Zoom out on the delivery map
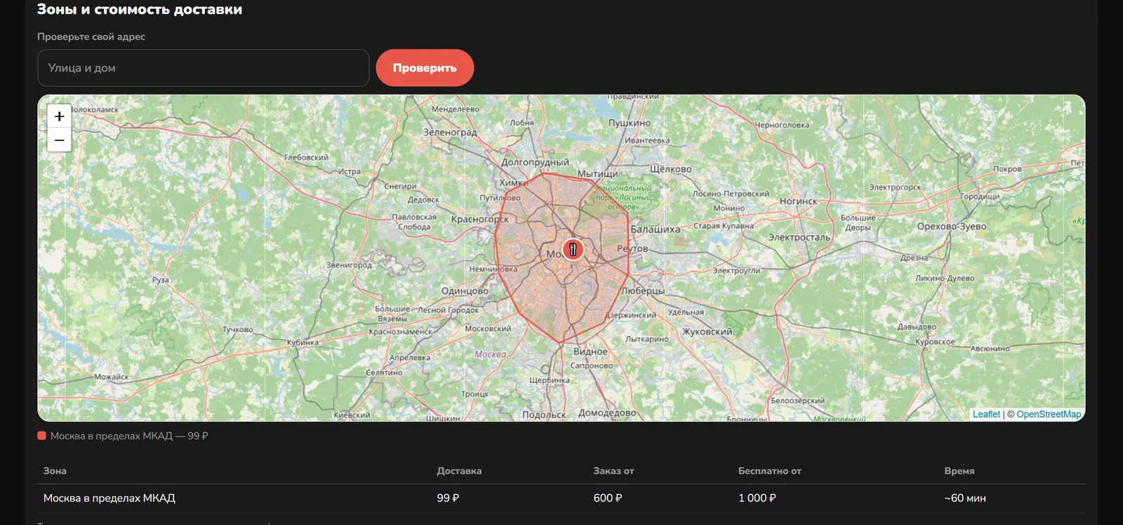The height and width of the screenshot is (525, 1123). pyautogui.click(x=59, y=140)
